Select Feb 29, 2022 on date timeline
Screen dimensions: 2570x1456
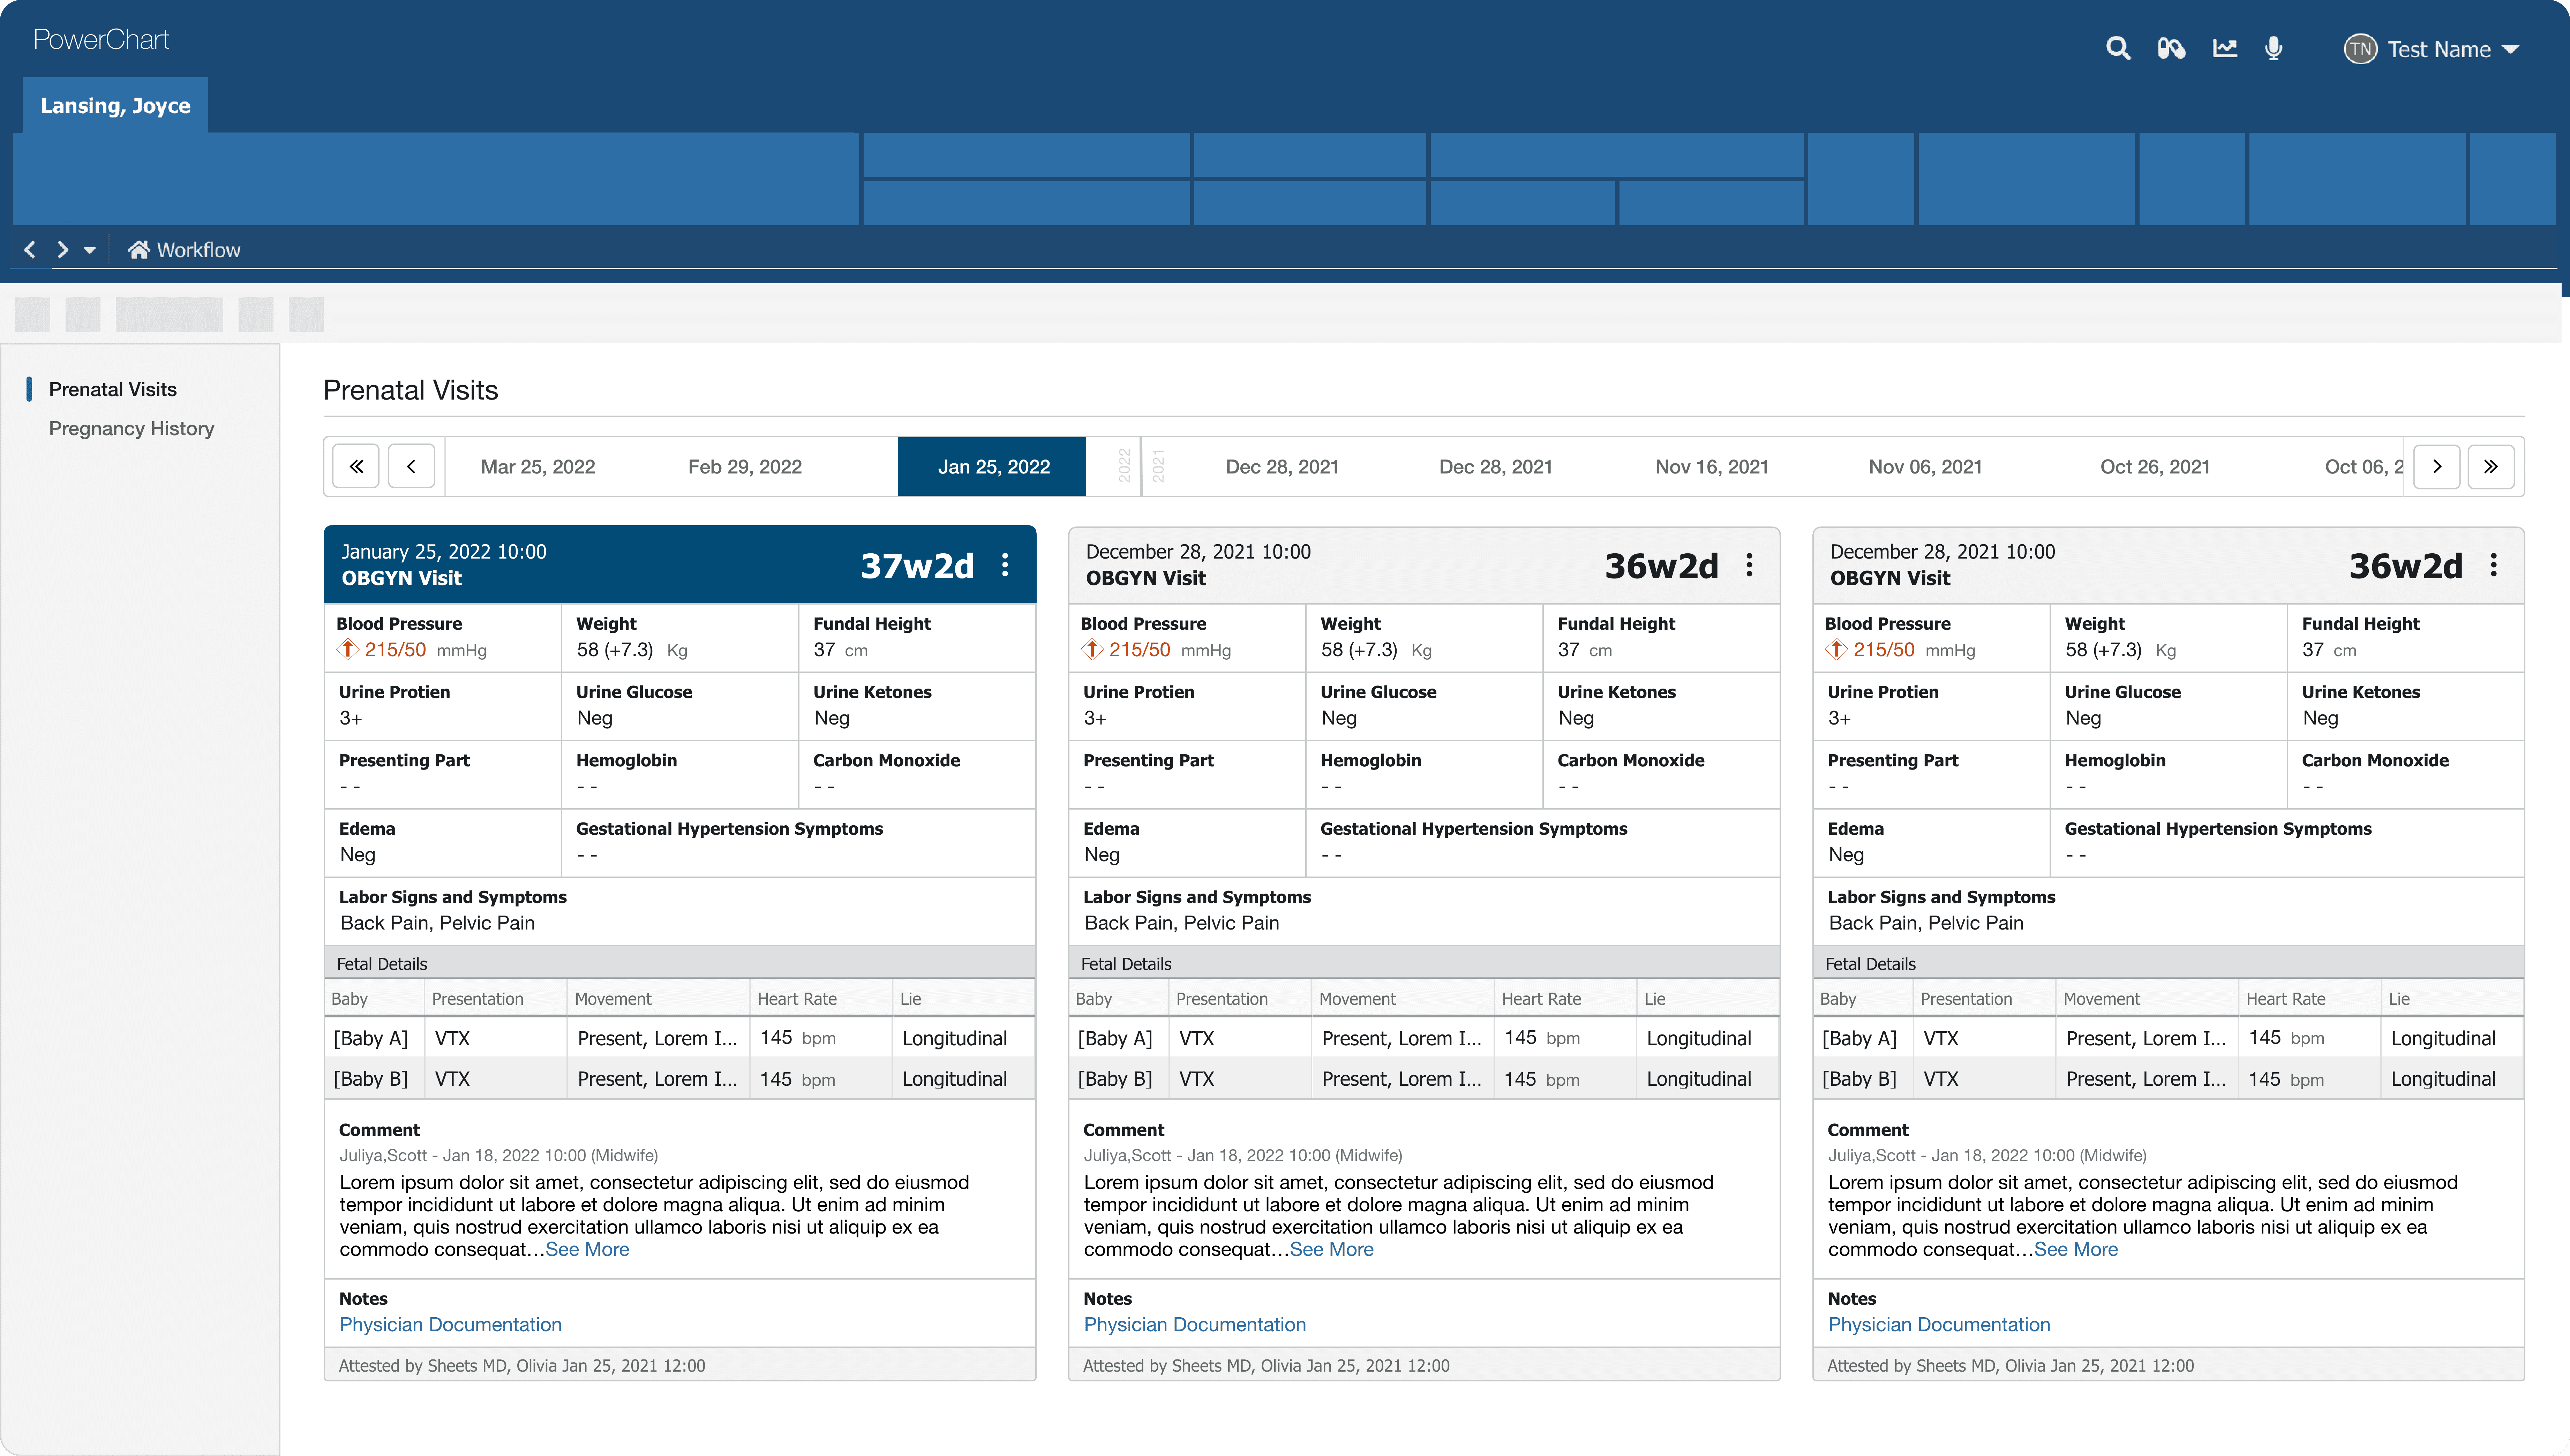click(x=744, y=466)
